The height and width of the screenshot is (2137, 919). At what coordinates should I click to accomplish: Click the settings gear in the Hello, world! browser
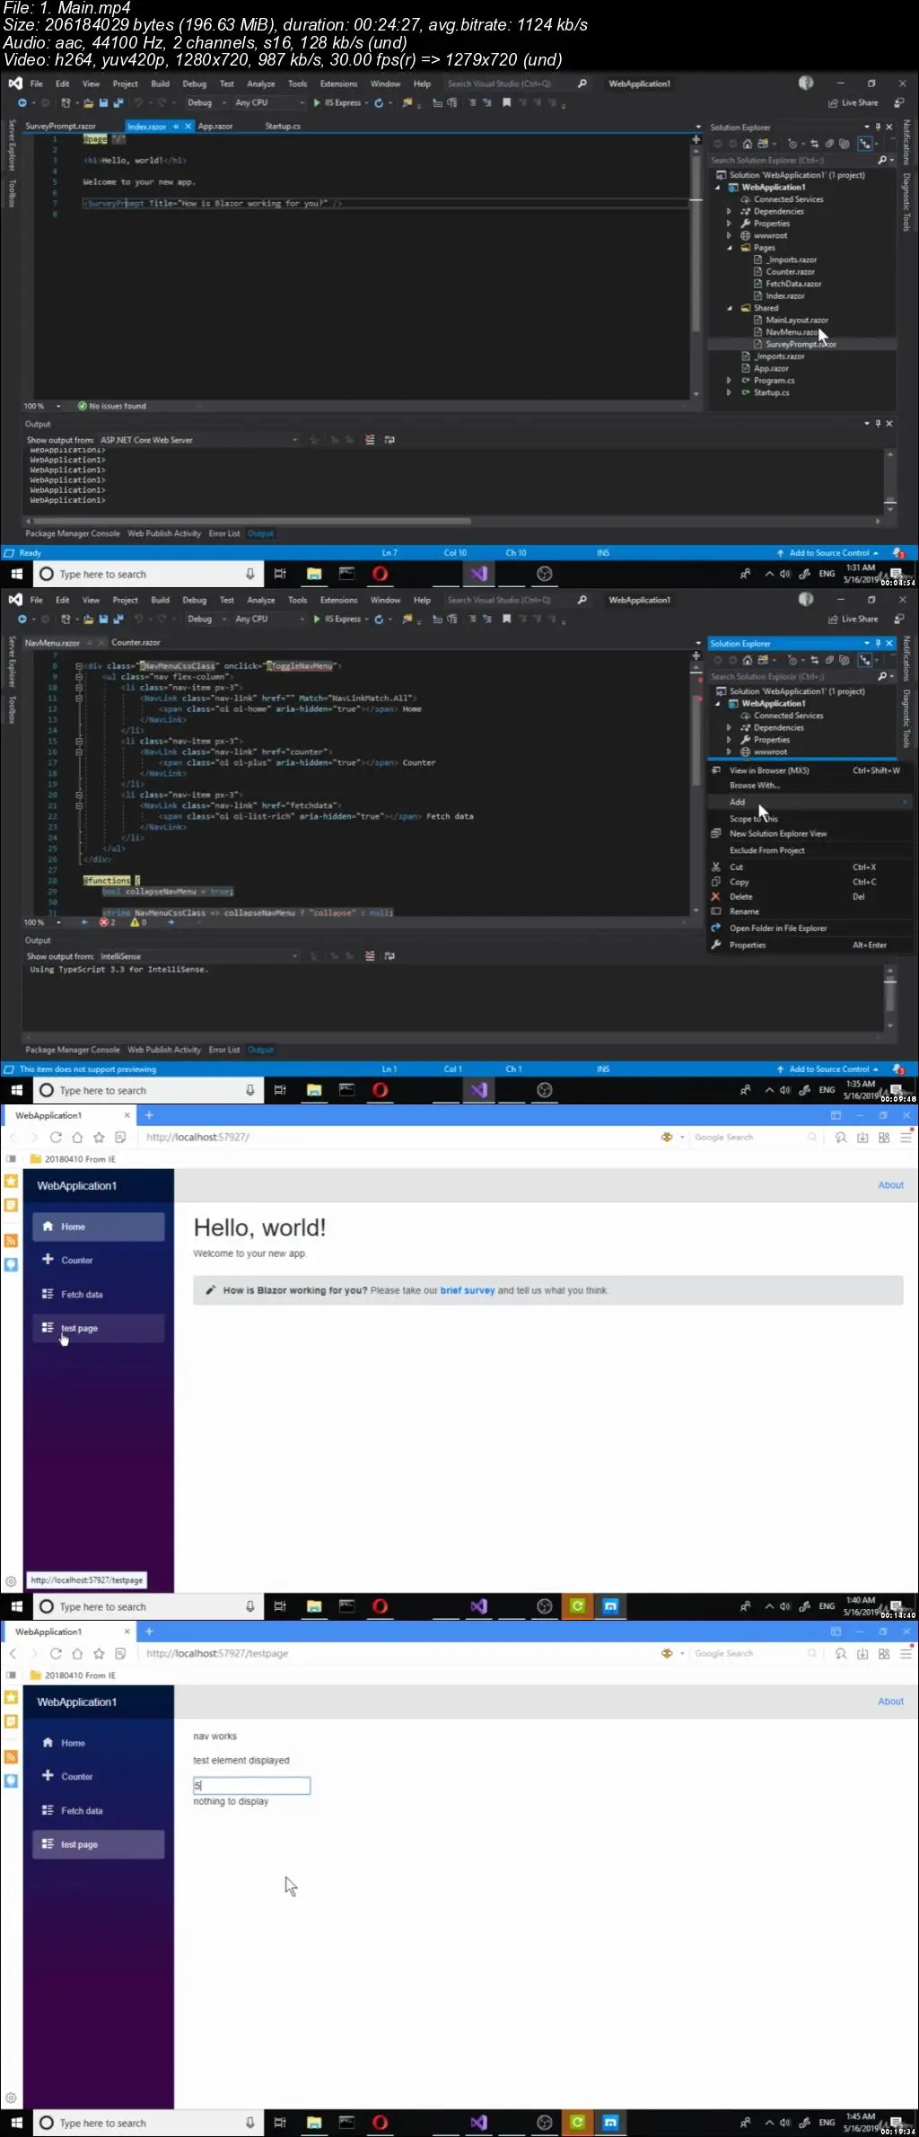click(11, 1581)
